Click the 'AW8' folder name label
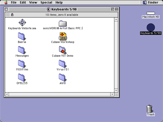The height and width of the screenshot is (122, 163). [63, 83]
